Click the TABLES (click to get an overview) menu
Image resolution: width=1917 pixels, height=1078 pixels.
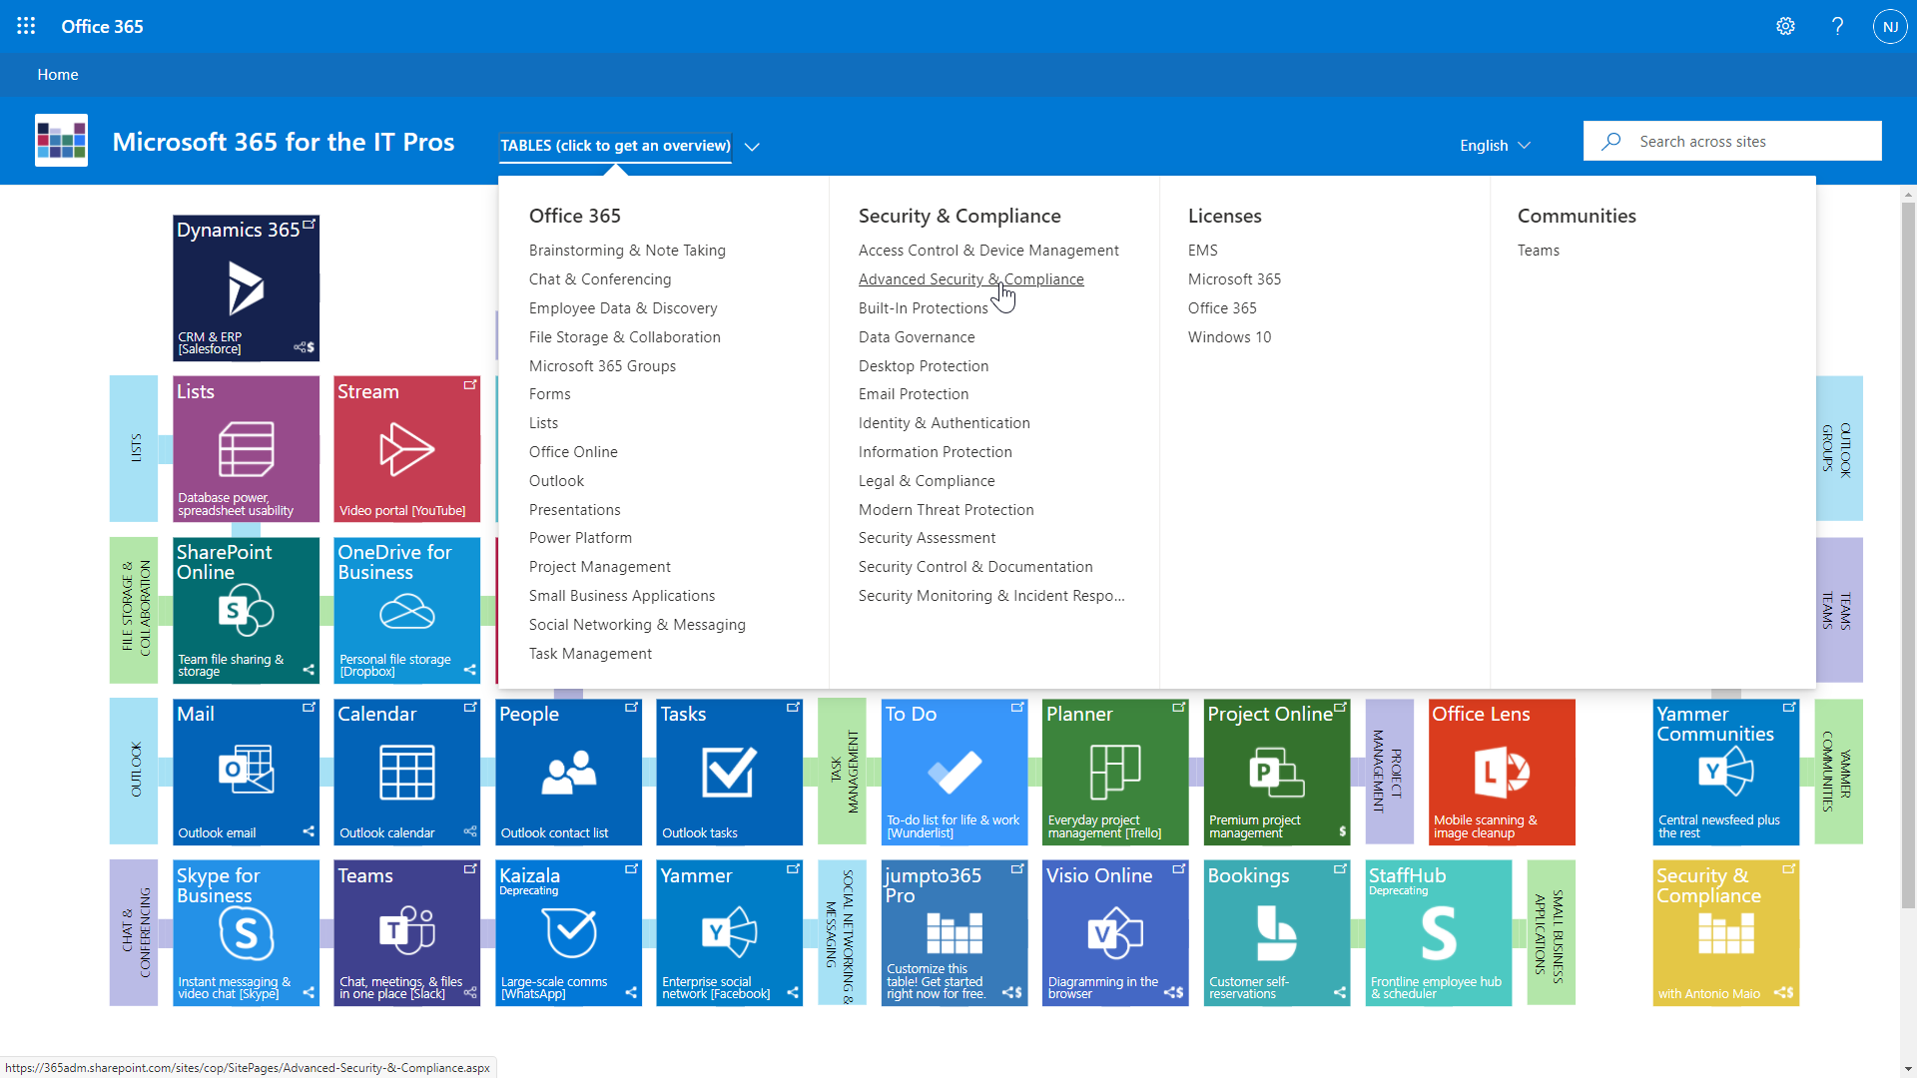click(615, 146)
